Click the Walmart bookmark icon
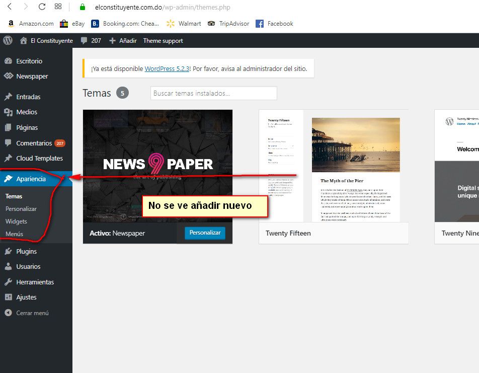 click(x=170, y=24)
